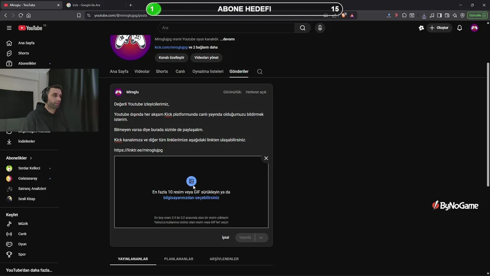Open the Yayınla dropdown arrow

point(261,238)
